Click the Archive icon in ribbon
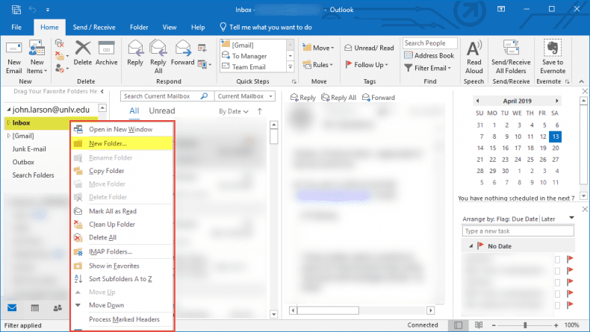 107,54
